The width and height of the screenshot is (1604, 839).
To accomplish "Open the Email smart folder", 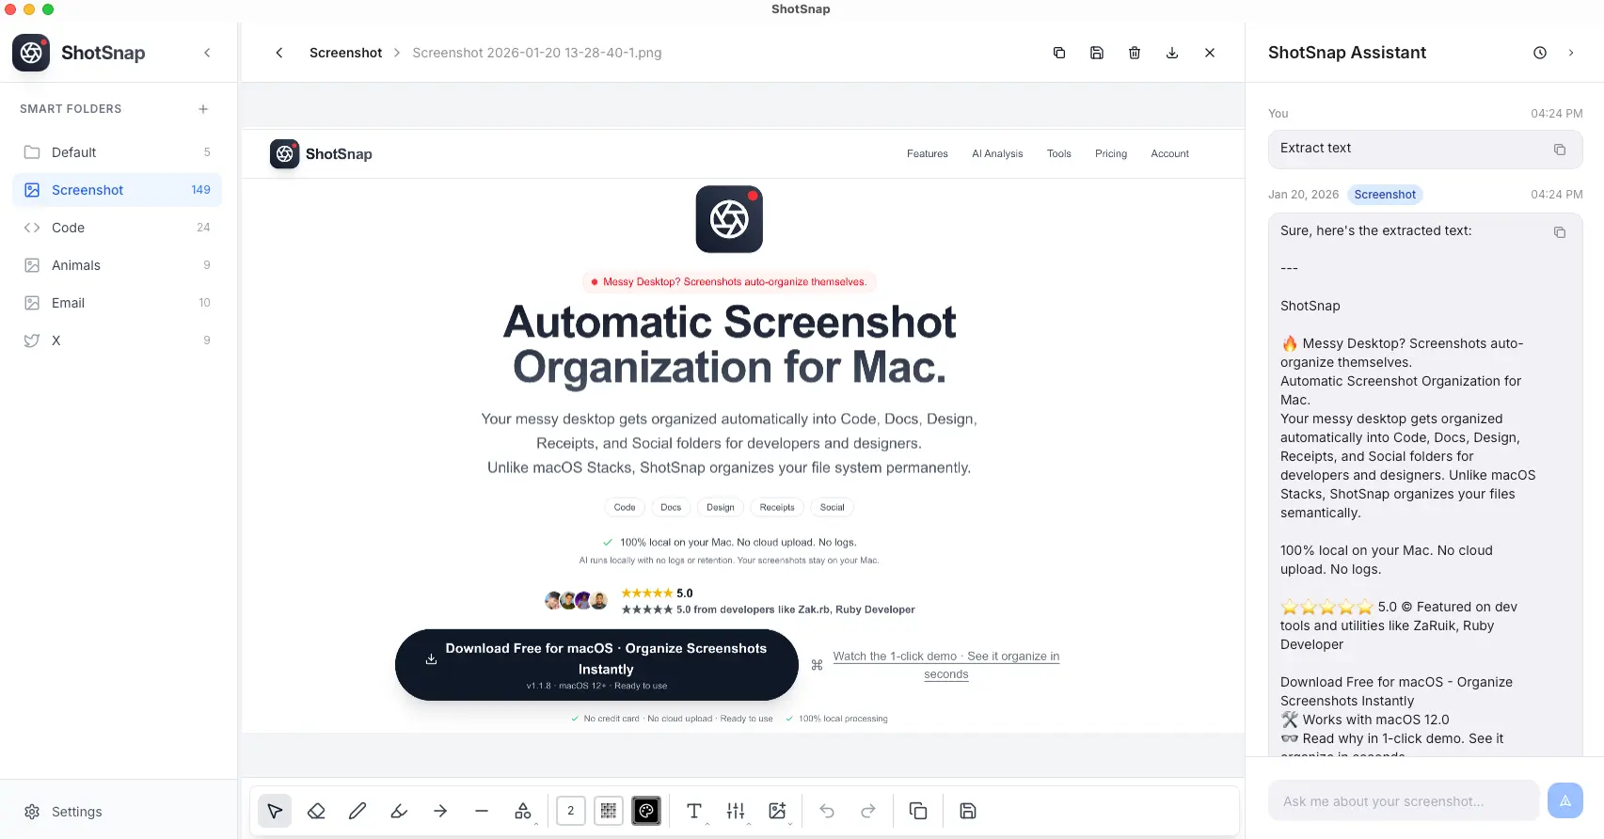I will (118, 303).
